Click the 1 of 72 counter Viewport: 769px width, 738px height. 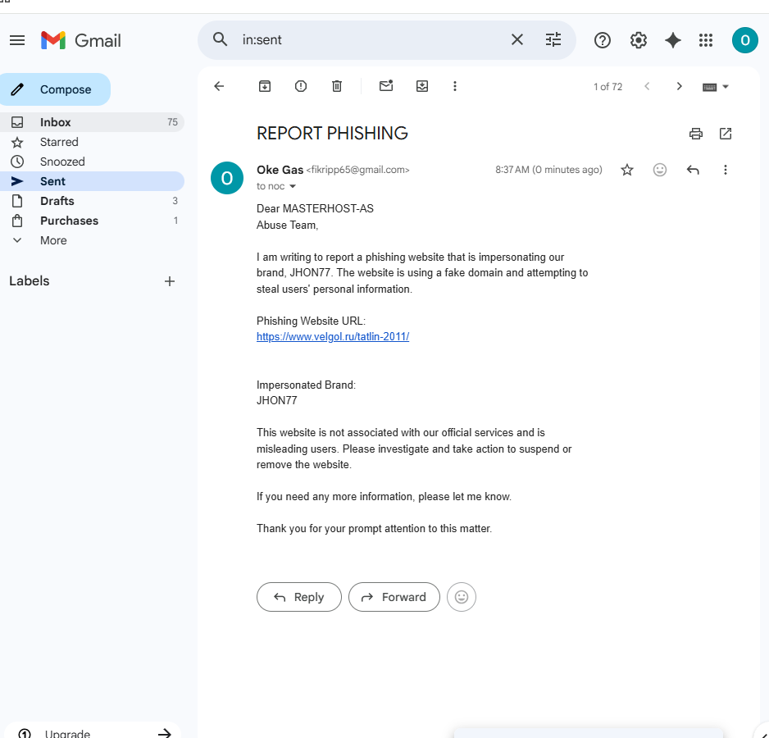tap(607, 87)
